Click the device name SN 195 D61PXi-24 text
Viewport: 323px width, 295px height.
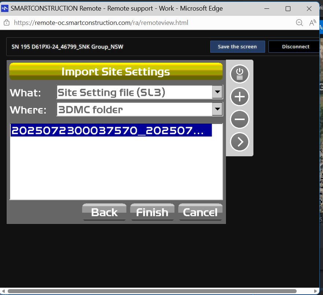(67, 47)
